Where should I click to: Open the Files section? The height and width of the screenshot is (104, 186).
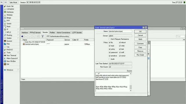tap(8, 44)
